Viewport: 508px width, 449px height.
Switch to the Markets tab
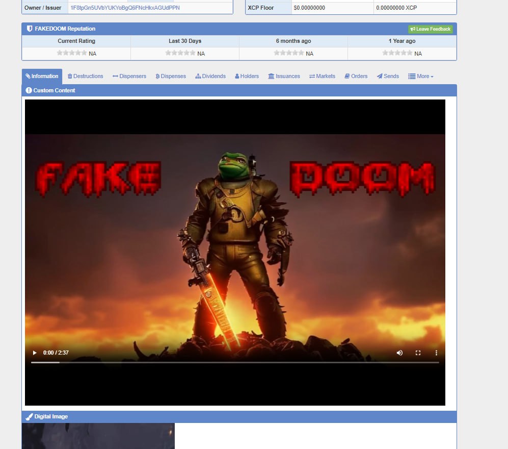pos(323,76)
